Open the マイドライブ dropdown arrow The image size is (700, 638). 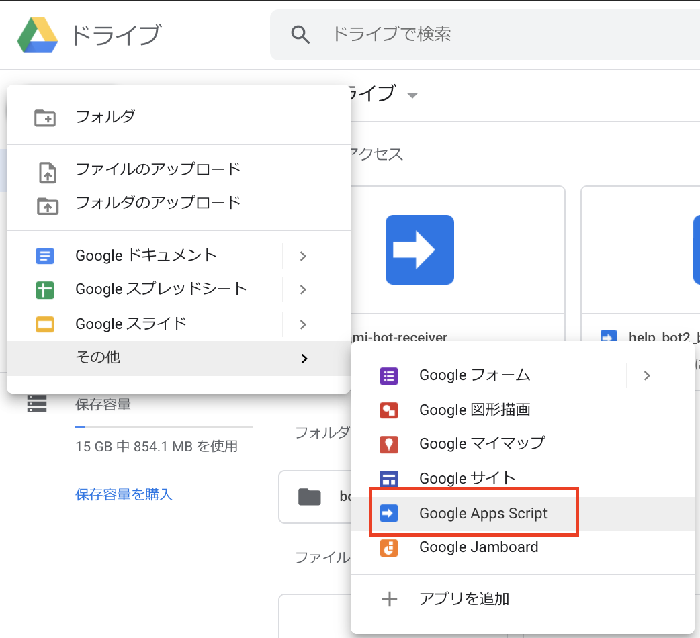[412, 96]
